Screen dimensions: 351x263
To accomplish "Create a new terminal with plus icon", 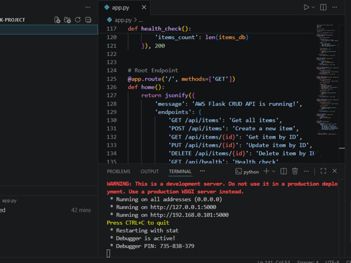I will pos(266,171).
